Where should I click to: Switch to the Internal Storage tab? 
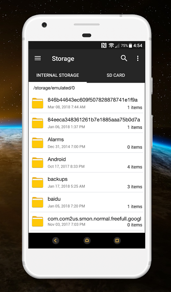coord(58,75)
